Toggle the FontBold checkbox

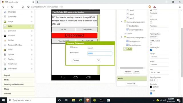(x=151, y=16)
